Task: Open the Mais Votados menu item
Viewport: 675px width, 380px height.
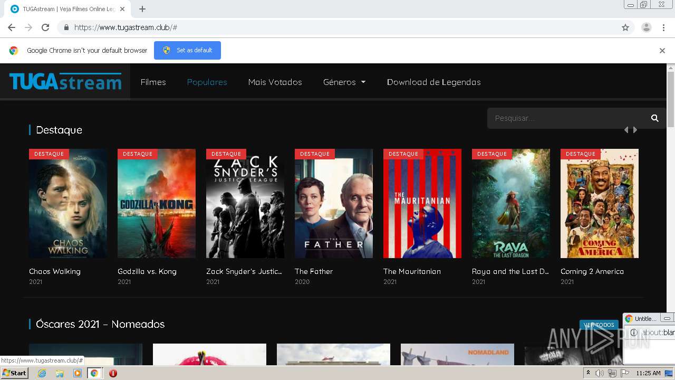Action: [275, 82]
